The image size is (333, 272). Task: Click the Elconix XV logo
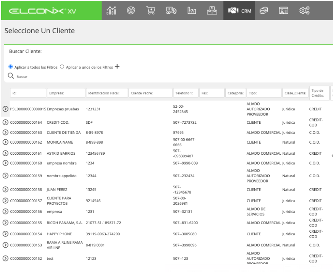click(x=42, y=11)
